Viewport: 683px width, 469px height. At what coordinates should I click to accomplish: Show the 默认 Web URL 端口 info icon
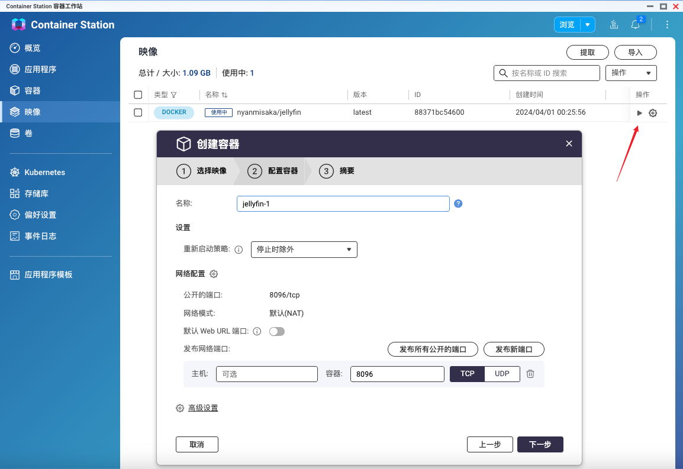(x=257, y=331)
